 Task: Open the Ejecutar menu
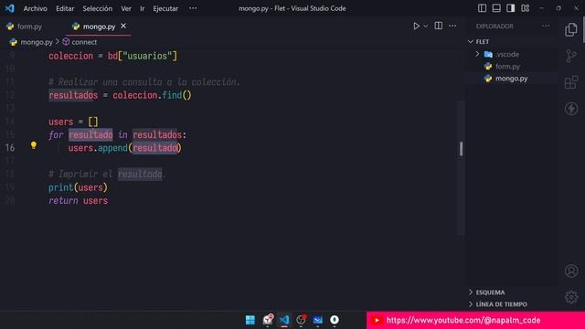coord(165,8)
